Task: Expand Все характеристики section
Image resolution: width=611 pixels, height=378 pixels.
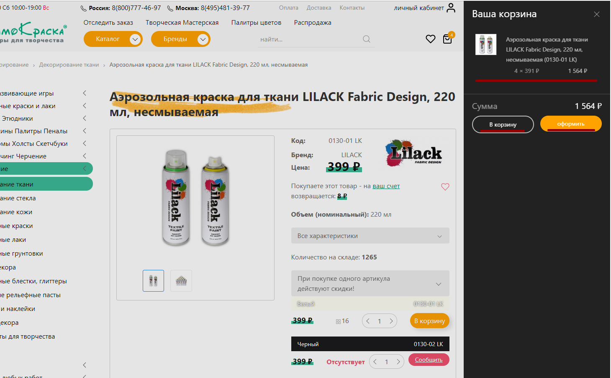Action: [370, 236]
